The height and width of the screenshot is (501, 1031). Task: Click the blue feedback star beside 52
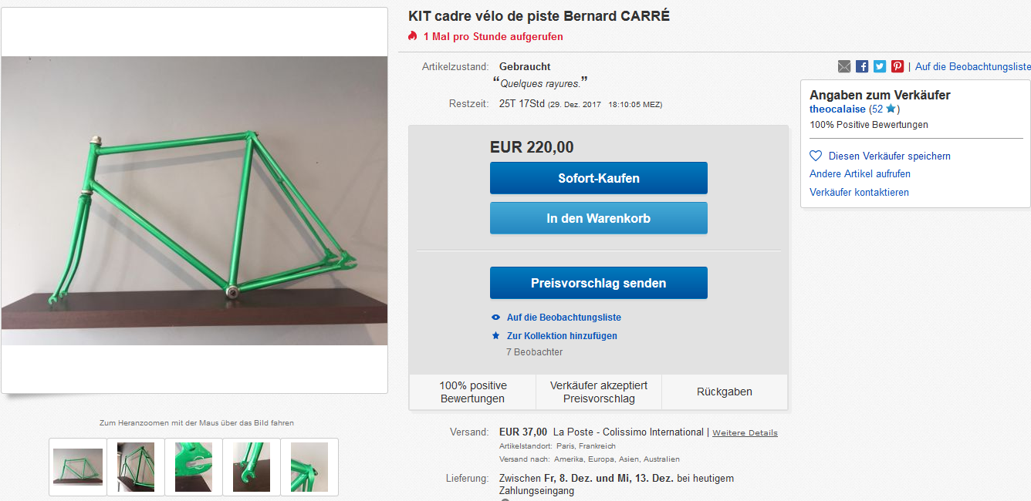pos(891,109)
